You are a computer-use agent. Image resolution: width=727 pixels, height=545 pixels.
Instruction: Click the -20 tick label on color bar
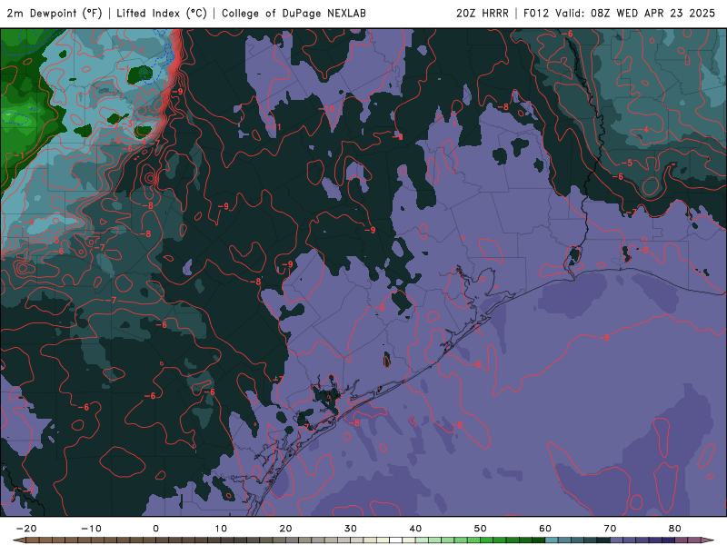coord(26,529)
